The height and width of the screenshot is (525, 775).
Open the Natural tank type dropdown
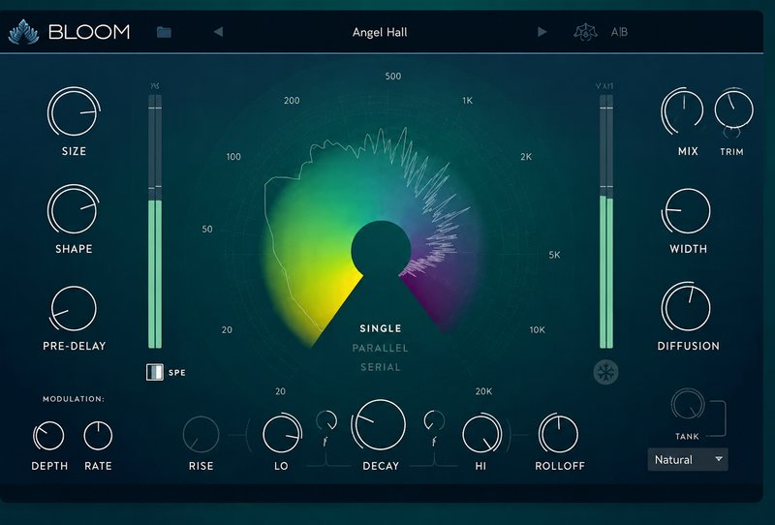[688, 460]
